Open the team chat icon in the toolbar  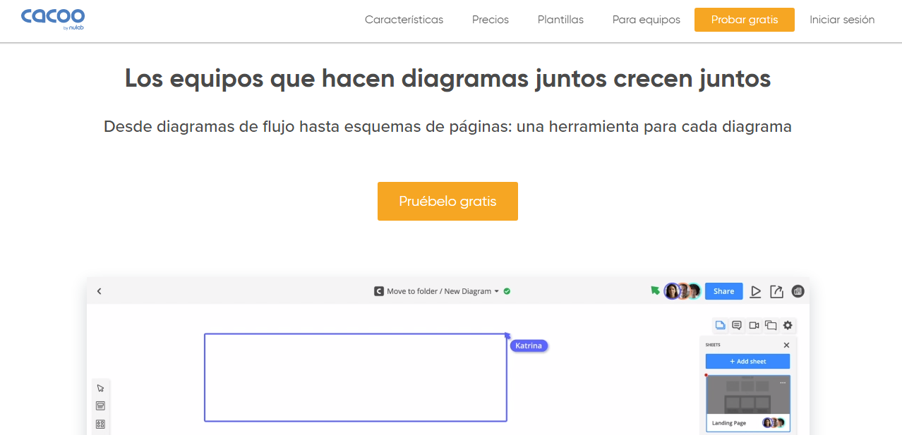coord(769,325)
